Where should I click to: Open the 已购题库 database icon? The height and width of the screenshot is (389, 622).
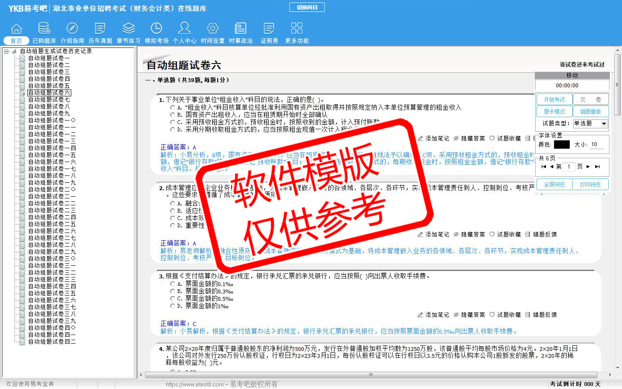tap(44, 29)
